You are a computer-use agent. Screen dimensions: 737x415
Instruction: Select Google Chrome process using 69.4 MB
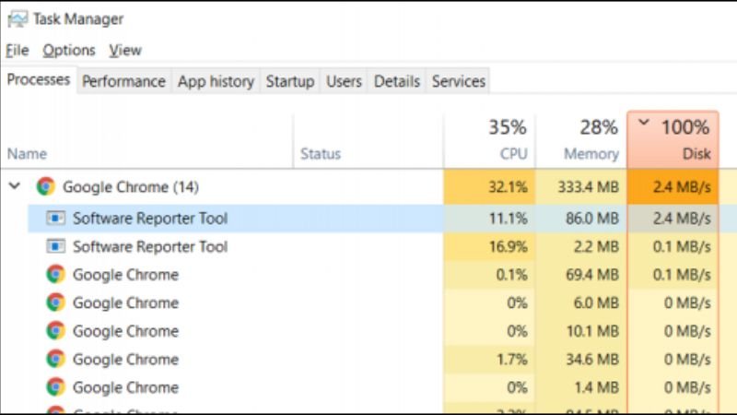pos(125,275)
